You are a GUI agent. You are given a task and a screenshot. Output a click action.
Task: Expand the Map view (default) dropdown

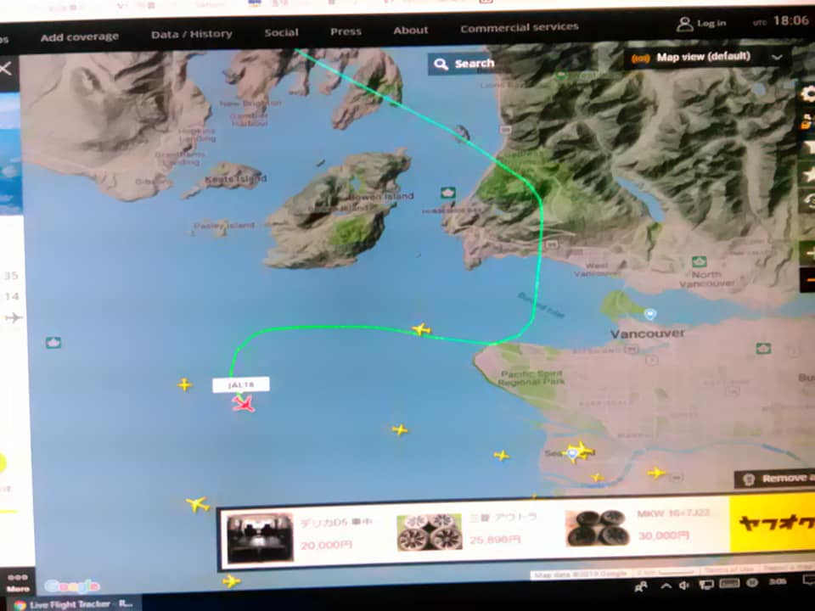click(x=707, y=57)
